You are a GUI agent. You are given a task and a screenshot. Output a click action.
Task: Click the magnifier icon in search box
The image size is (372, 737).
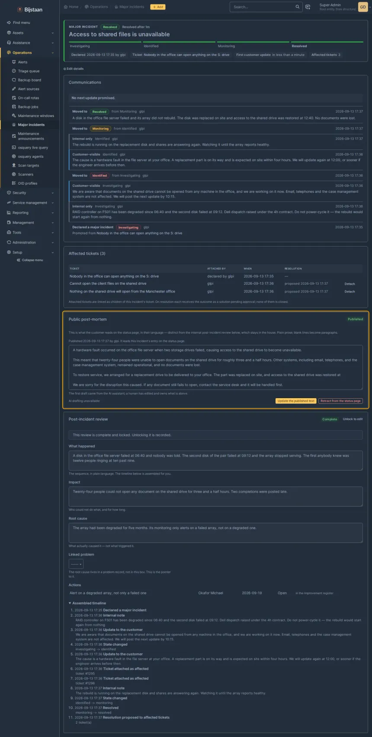coord(297,7)
